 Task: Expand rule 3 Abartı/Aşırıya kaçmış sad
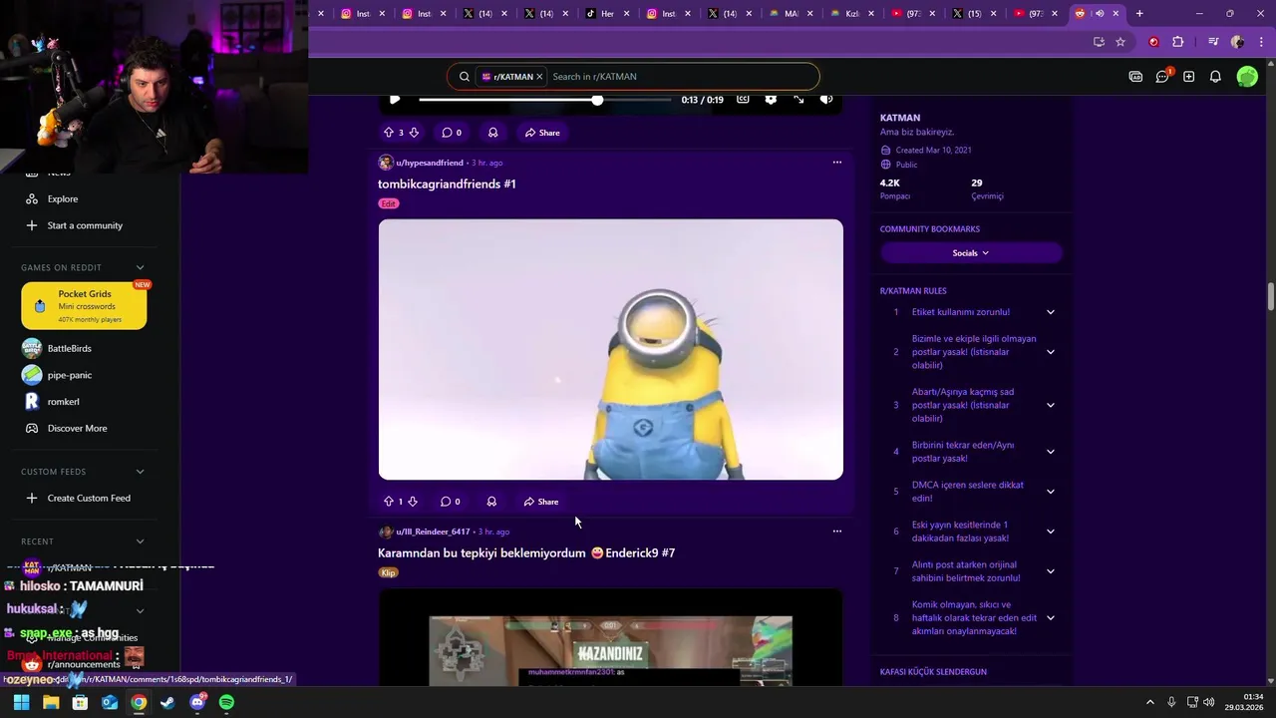click(x=1051, y=405)
